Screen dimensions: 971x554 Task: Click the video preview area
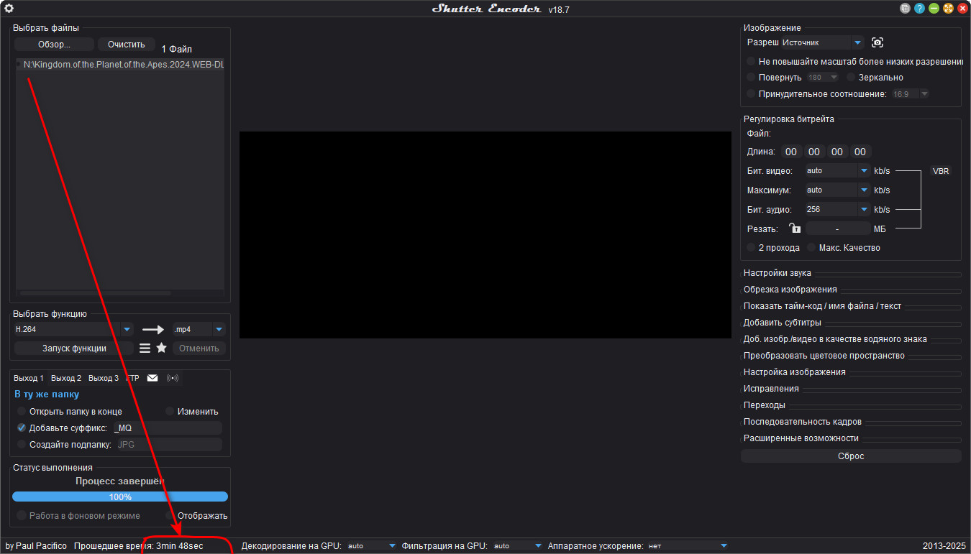(x=485, y=235)
